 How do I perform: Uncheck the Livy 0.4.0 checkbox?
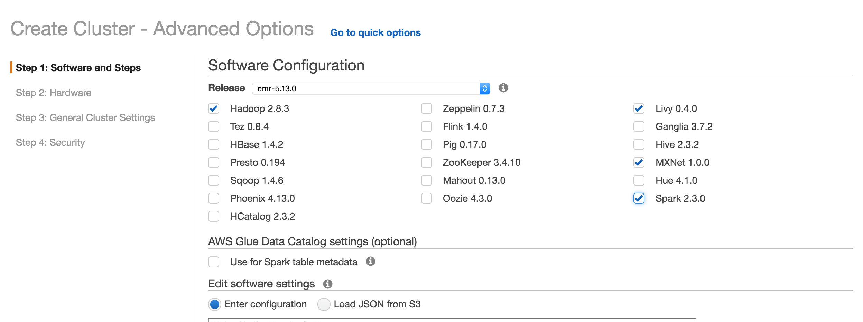point(639,108)
